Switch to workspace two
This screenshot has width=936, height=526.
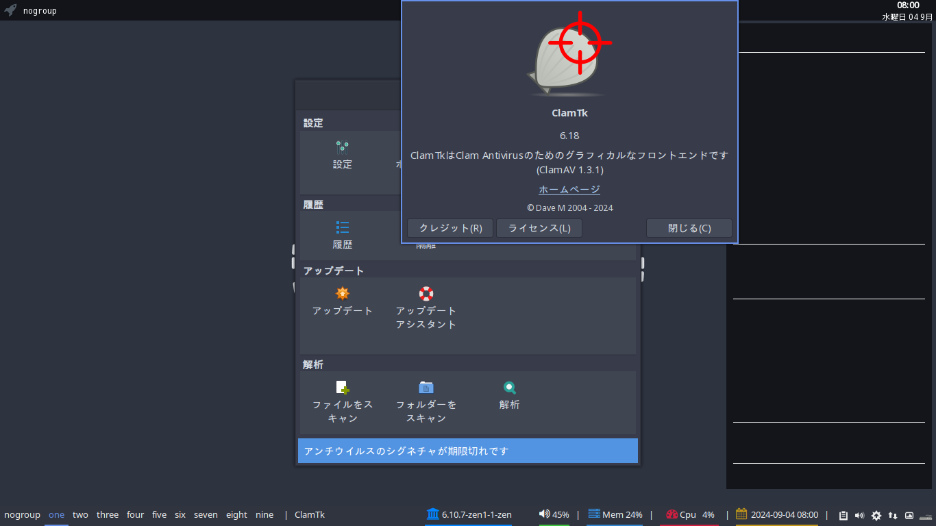(80, 514)
